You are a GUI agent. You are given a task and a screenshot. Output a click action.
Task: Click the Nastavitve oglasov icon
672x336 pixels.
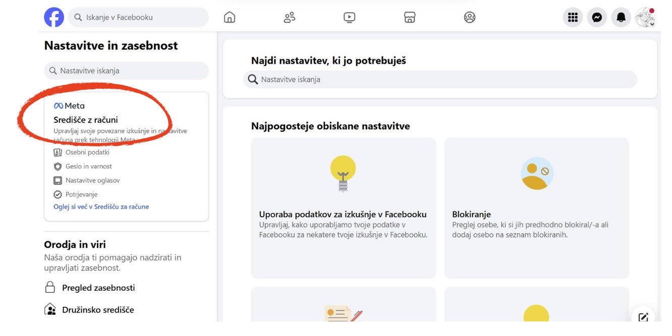(x=58, y=180)
